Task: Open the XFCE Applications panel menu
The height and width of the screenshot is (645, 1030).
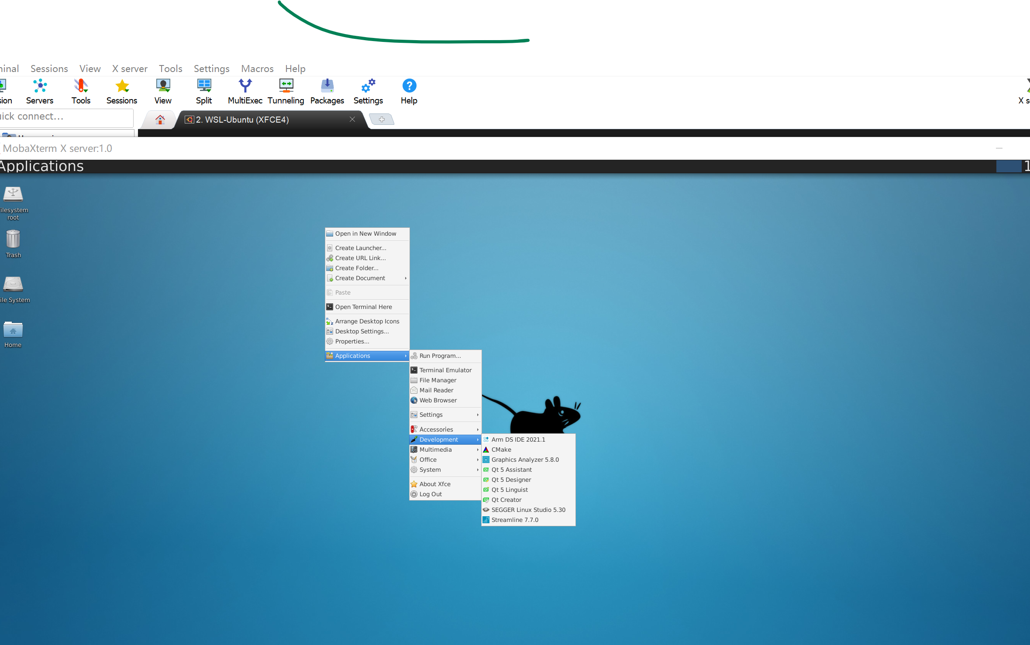Action: [x=41, y=166]
